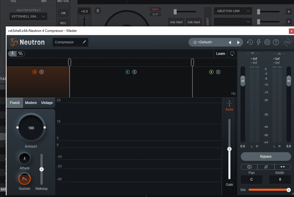Select the waveform view icon in mode switch
Image resolution: width=294 pixels, height=197 pixels.
pyautogui.click(x=20, y=54)
